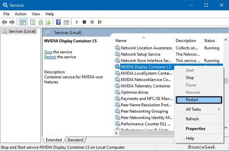Open the blue Help toolbar icon

tap(58, 22)
